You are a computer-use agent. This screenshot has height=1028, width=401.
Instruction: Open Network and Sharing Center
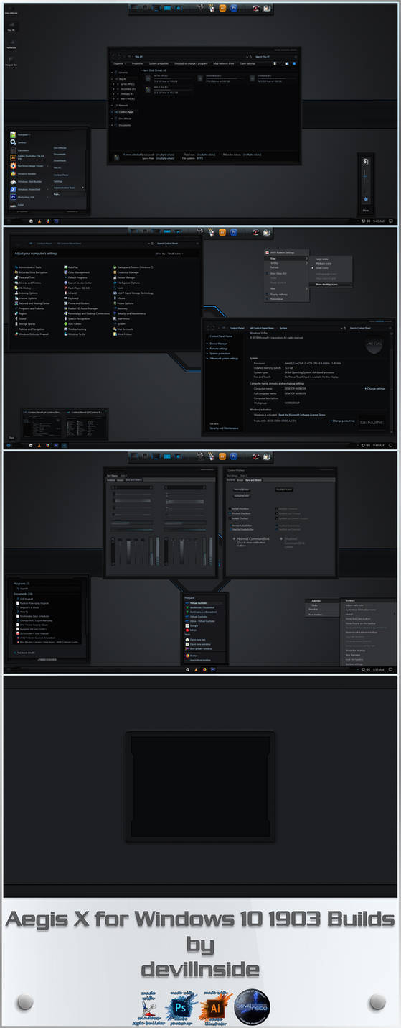tap(33, 303)
